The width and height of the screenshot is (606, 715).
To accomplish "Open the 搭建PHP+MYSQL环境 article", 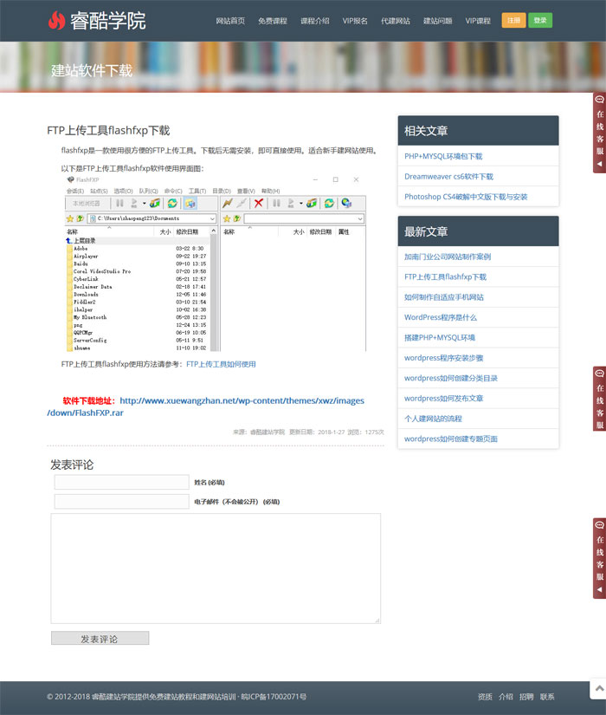I will (439, 338).
